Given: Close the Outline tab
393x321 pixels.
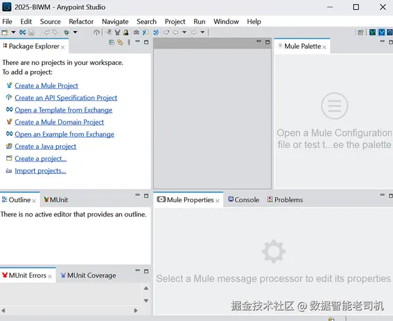Looking at the screenshot, I should (x=34, y=201).
